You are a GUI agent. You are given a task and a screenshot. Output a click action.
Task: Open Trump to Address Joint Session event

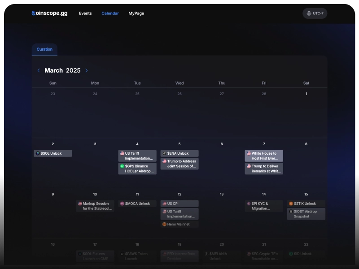pos(179,164)
